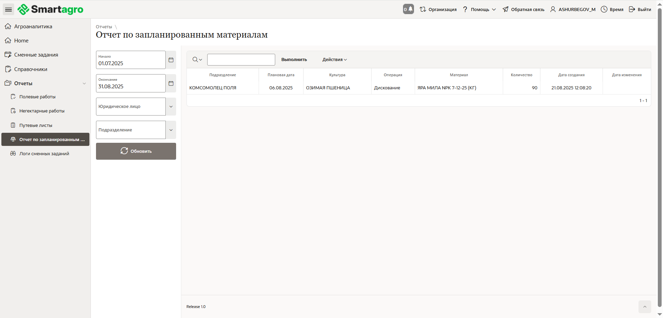The width and height of the screenshot is (663, 318).
Task: Open the Помощь help menu
Action: coord(480,9)
